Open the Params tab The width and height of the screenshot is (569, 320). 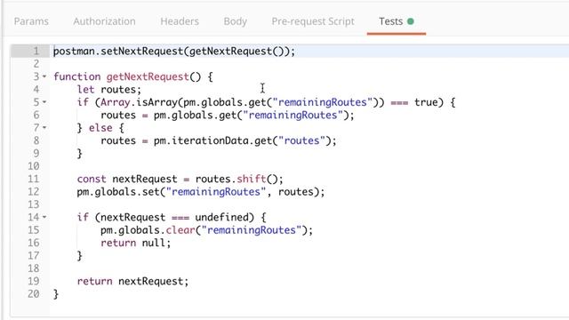31,21
